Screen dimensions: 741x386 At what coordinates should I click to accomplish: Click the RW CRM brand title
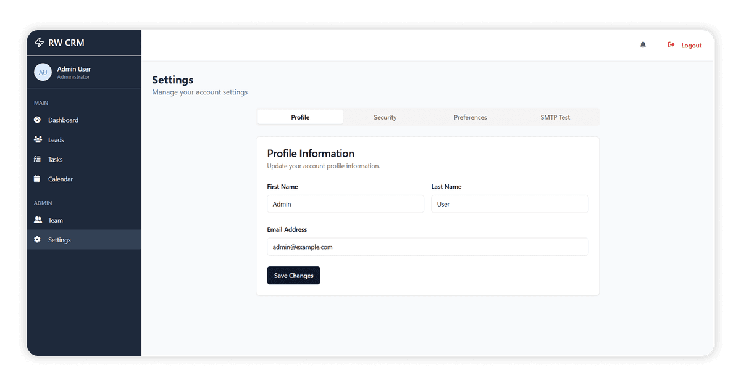(66, 43)
